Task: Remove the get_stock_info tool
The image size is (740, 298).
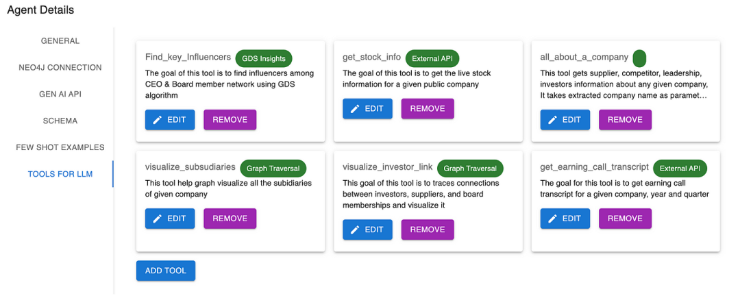Action: 428,109
